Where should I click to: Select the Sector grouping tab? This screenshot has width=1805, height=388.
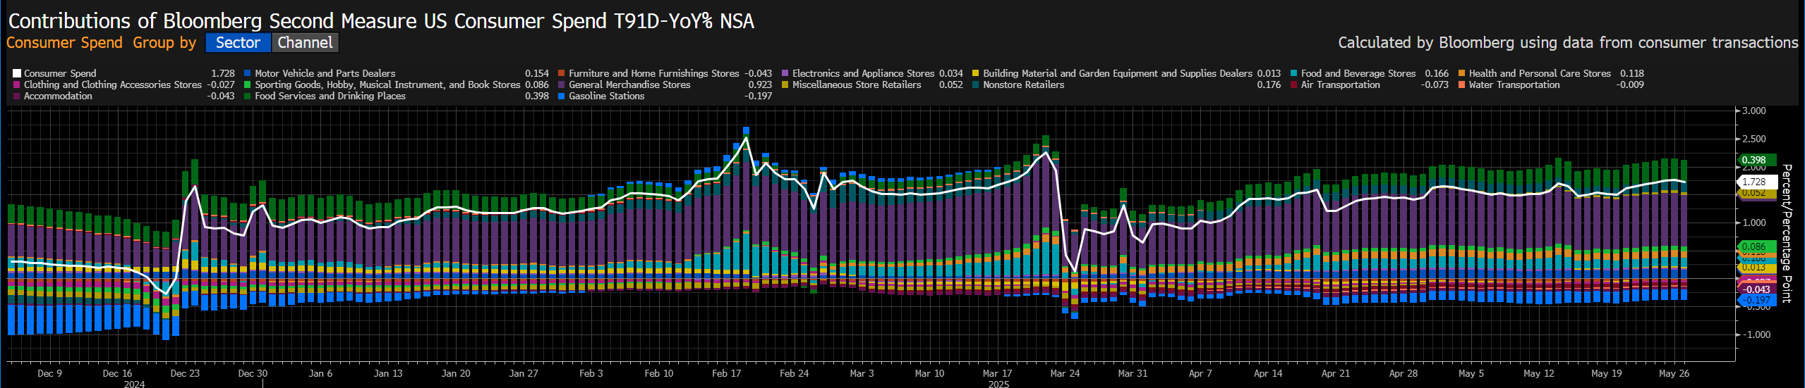coord(238,43)
